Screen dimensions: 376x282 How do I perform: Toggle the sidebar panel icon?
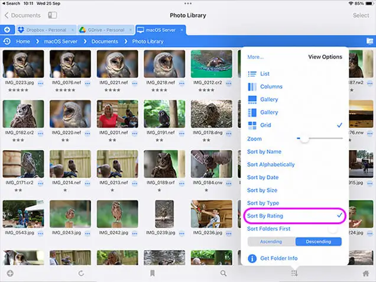[x=53, y=15]
